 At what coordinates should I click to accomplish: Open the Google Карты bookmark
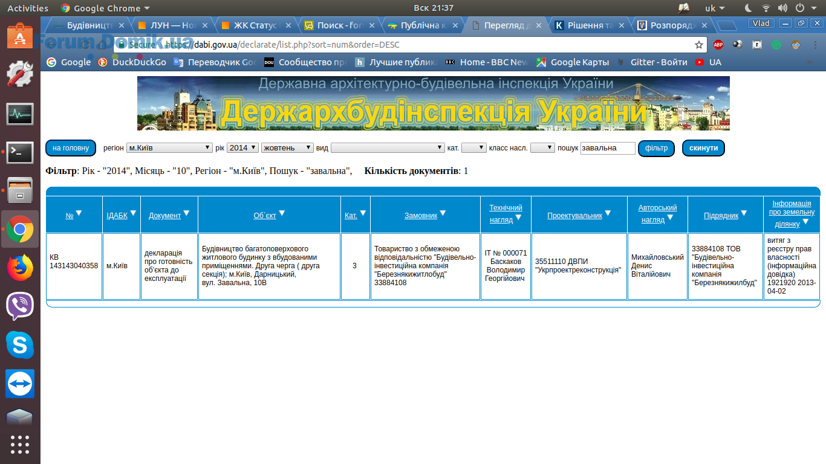[x=571, y=62]
